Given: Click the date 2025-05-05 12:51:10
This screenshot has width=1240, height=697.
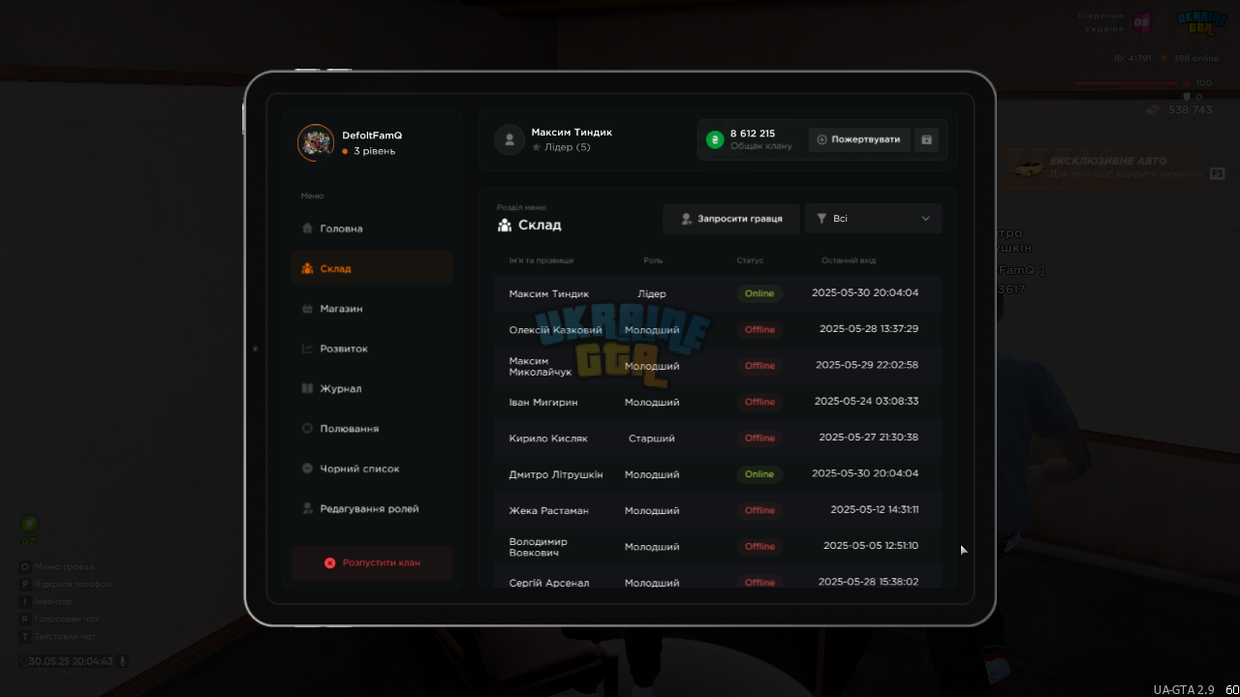Looking at the screenshot, I should [x=871, y=546].
